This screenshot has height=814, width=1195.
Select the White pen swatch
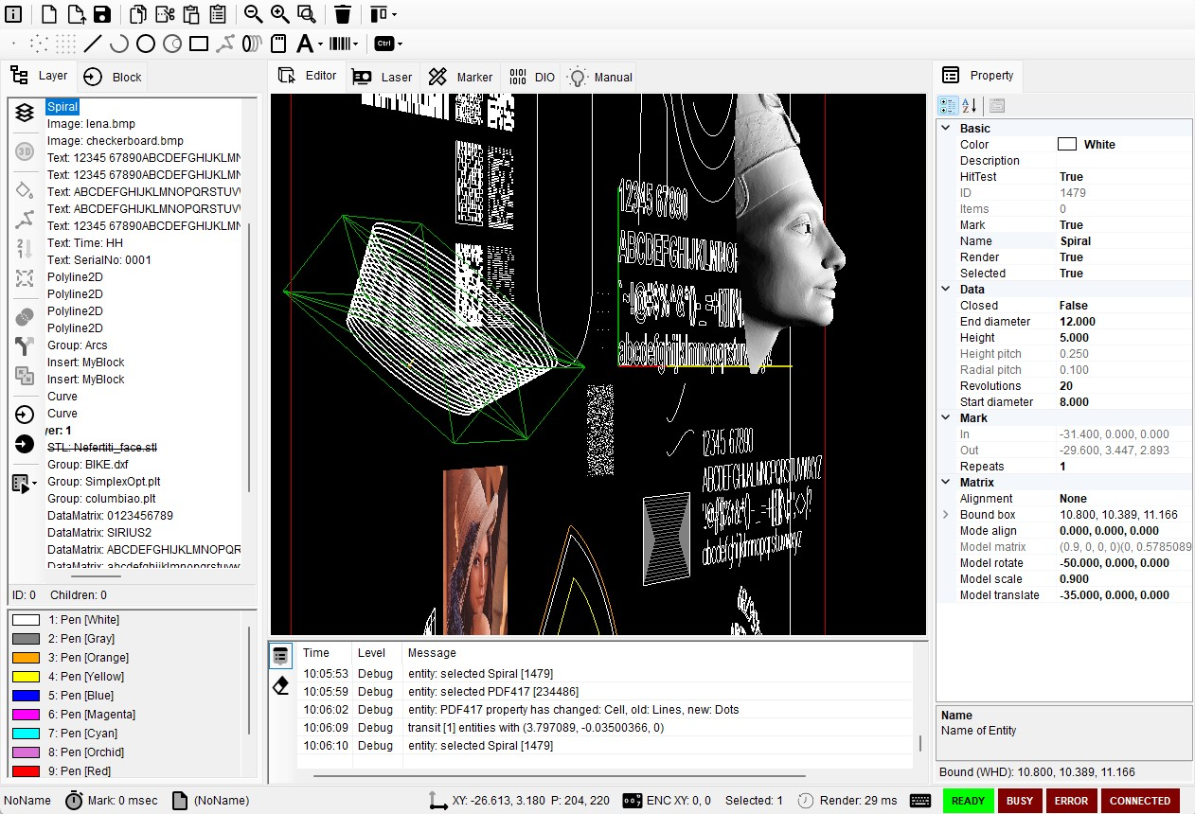tap(26, 620)
